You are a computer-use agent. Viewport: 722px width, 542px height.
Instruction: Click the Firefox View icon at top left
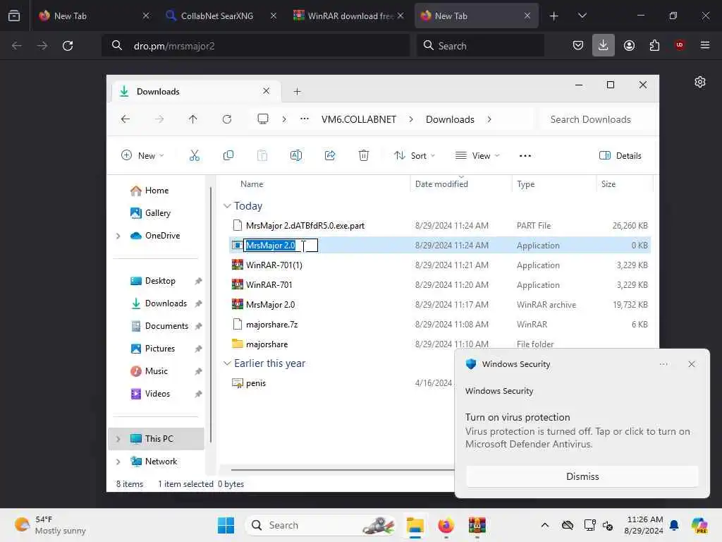[14, 16]
